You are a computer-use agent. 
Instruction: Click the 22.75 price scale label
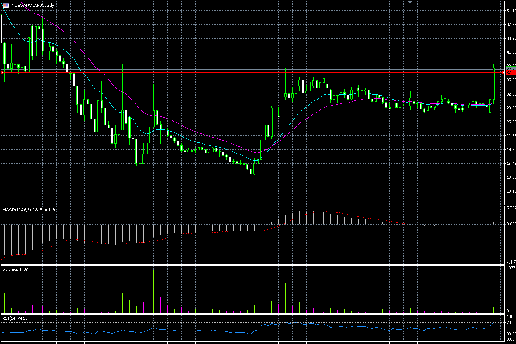pyautogui.click(x=510, y=136)
